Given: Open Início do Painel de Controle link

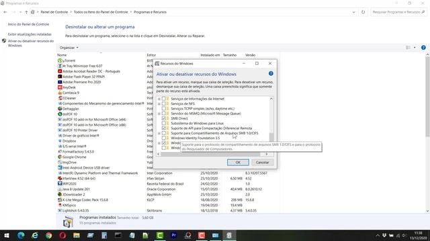Looking at the screenshot, I should 28,24.
